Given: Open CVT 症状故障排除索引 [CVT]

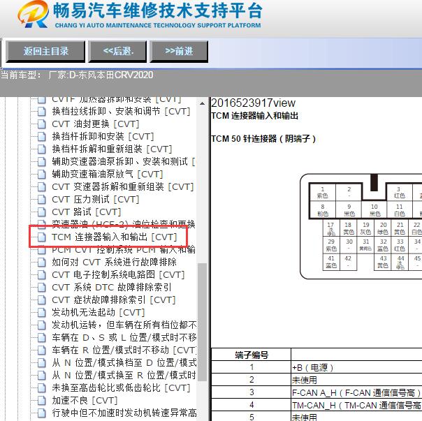Looking at the screenshot, I should 114,300.
